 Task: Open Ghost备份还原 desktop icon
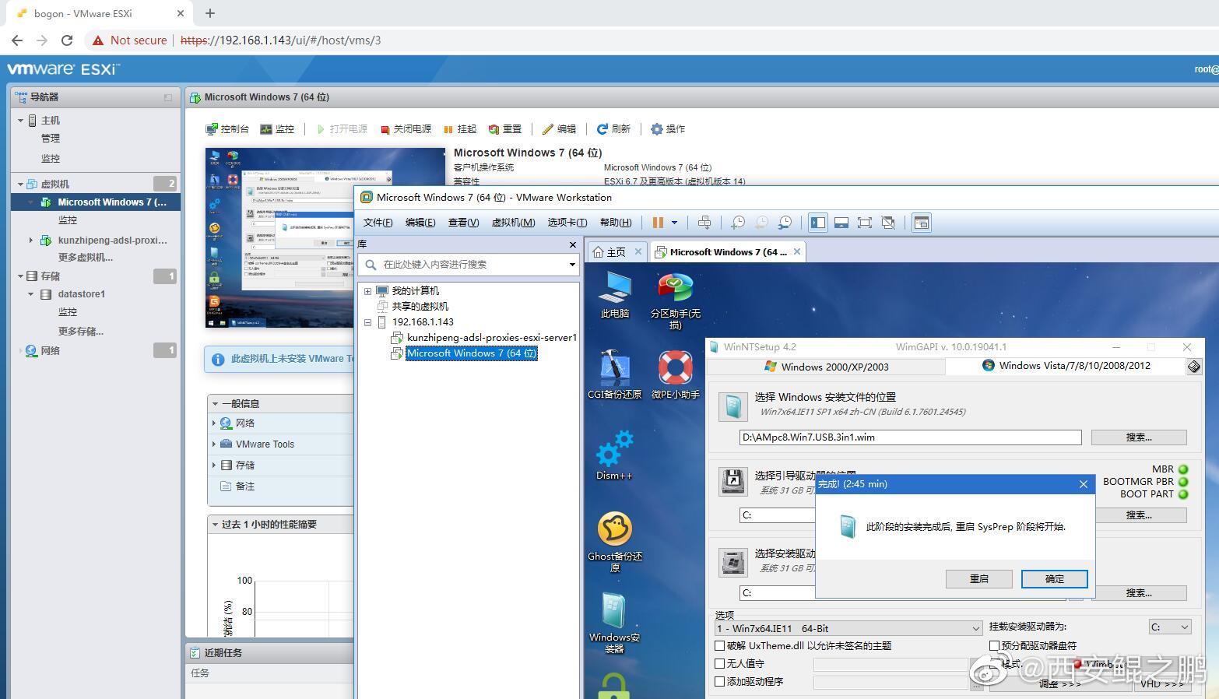click(615, 543)
